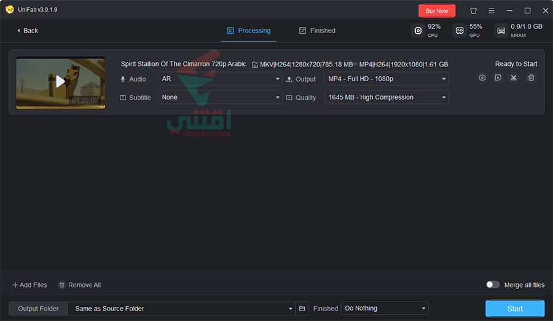
Task: Click the GPU usage monitor icon
Action: [x=460, y=31]
